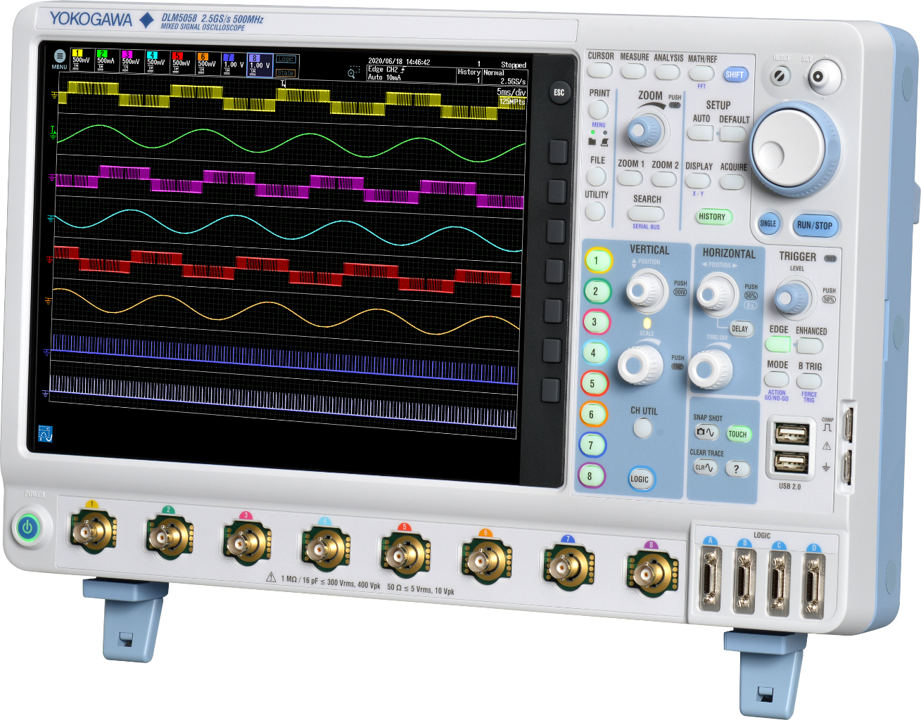Toggle the green TOUCH screen button
921x720 pixels.
click(737, 434)
